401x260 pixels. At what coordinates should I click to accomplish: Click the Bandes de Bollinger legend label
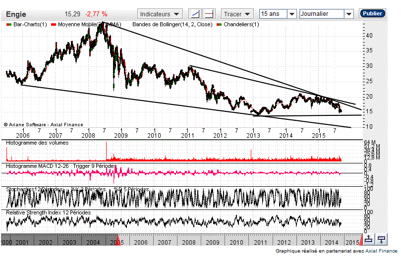172,24
